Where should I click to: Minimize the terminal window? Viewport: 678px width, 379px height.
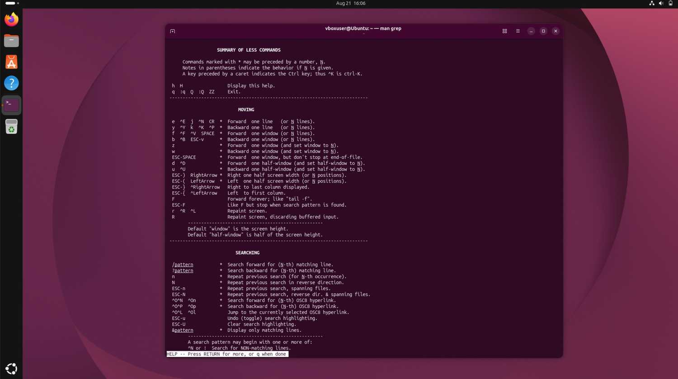(531, 31)
